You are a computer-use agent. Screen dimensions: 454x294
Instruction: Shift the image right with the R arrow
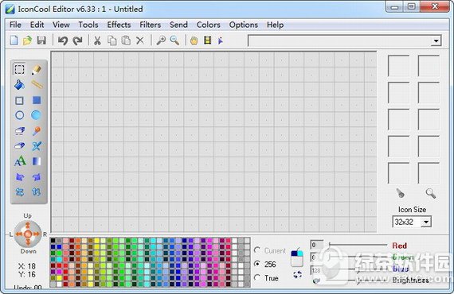[37, 234]
